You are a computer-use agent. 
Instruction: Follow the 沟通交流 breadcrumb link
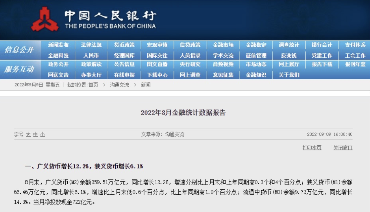119,85
